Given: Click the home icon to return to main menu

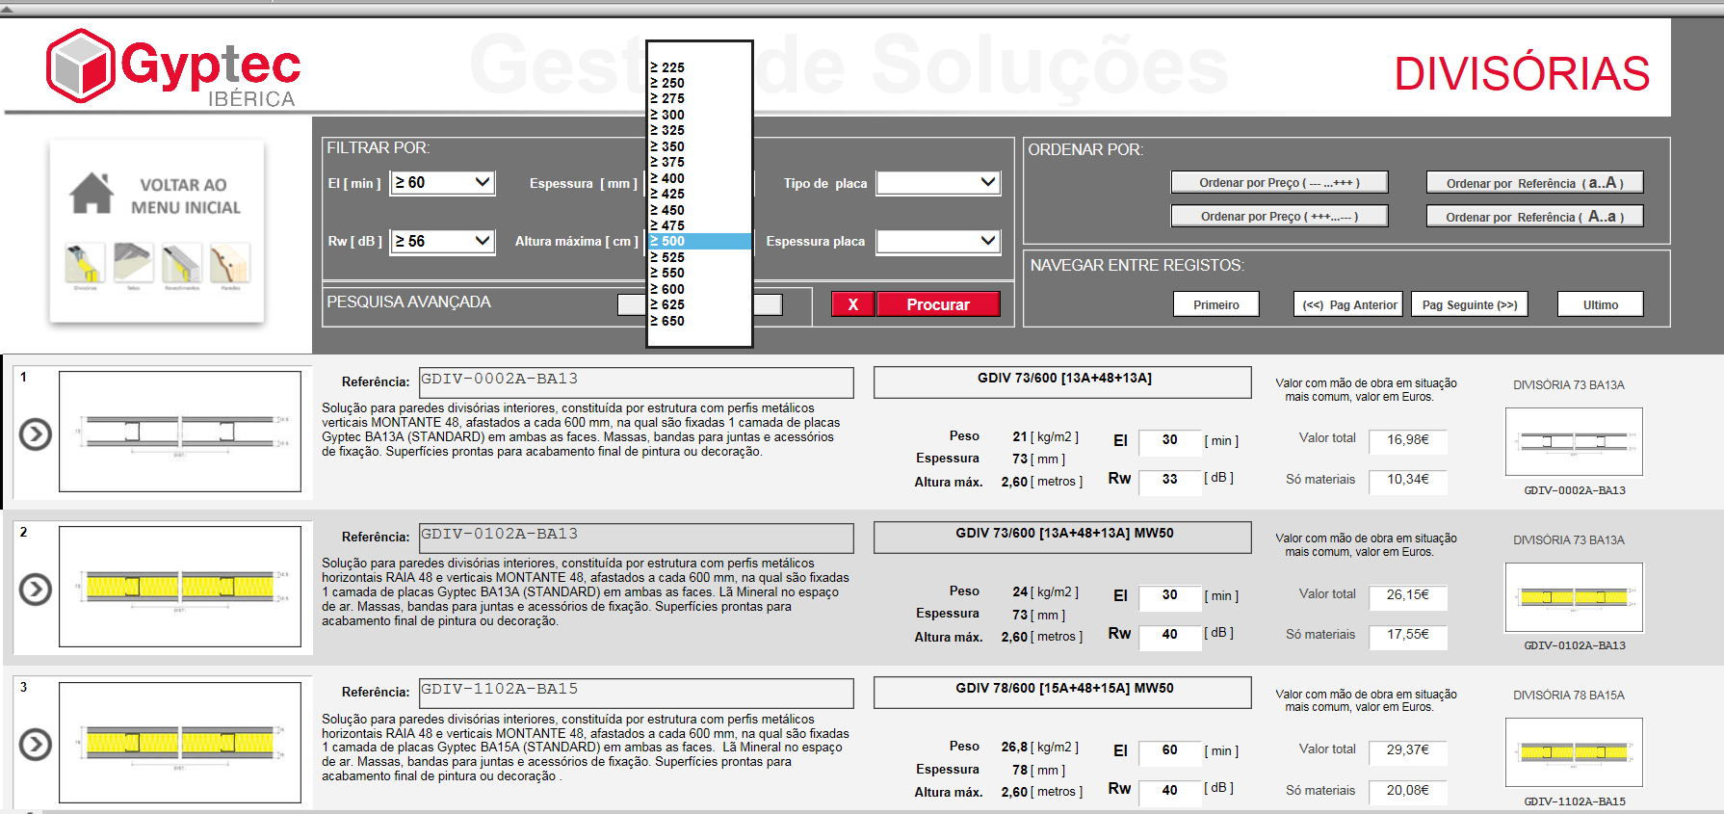Looking at the screenshot, I should tap(91, 193).
